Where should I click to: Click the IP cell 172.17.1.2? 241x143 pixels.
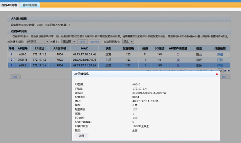39,54
